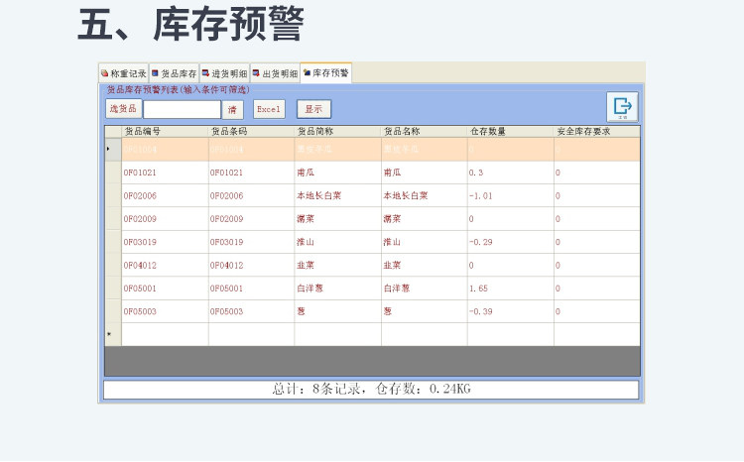Switch to the 货品库存 tab
This screenshot has height=462, width=744.
point(175,73)
